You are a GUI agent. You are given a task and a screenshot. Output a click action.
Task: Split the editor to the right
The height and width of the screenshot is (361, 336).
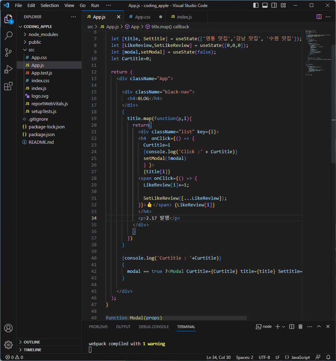coord(319,16)
